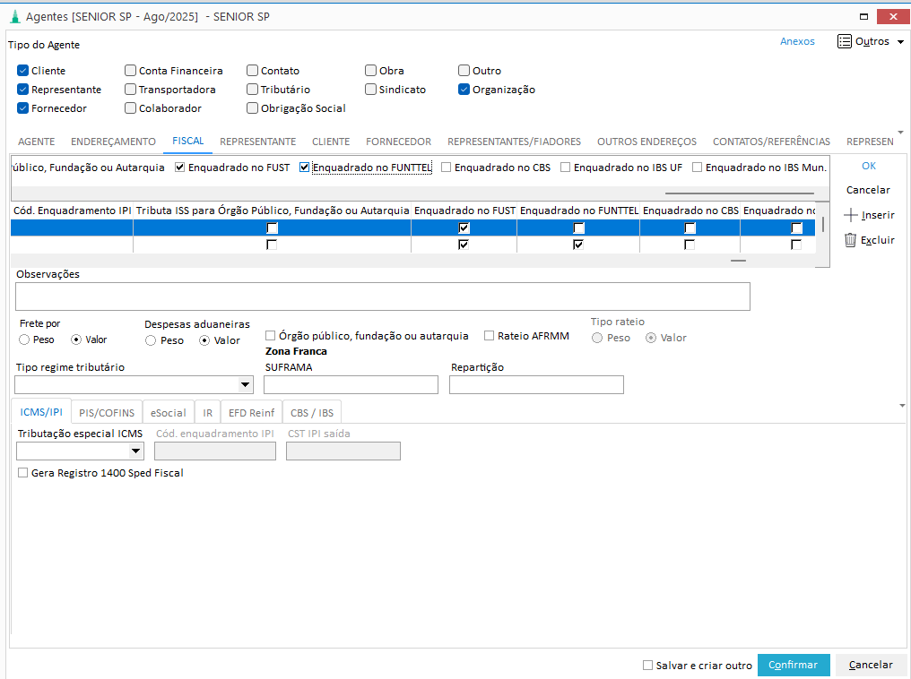This screenshot has width=911, height=679.
Task: Select Frete por Peso radio
Action: [24, 339]
